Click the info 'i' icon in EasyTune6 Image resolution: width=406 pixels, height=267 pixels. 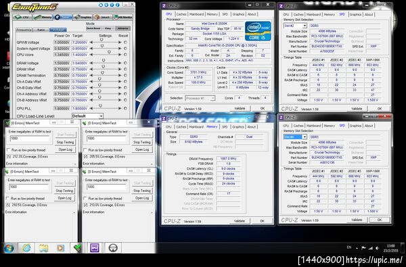pos(118,5)
